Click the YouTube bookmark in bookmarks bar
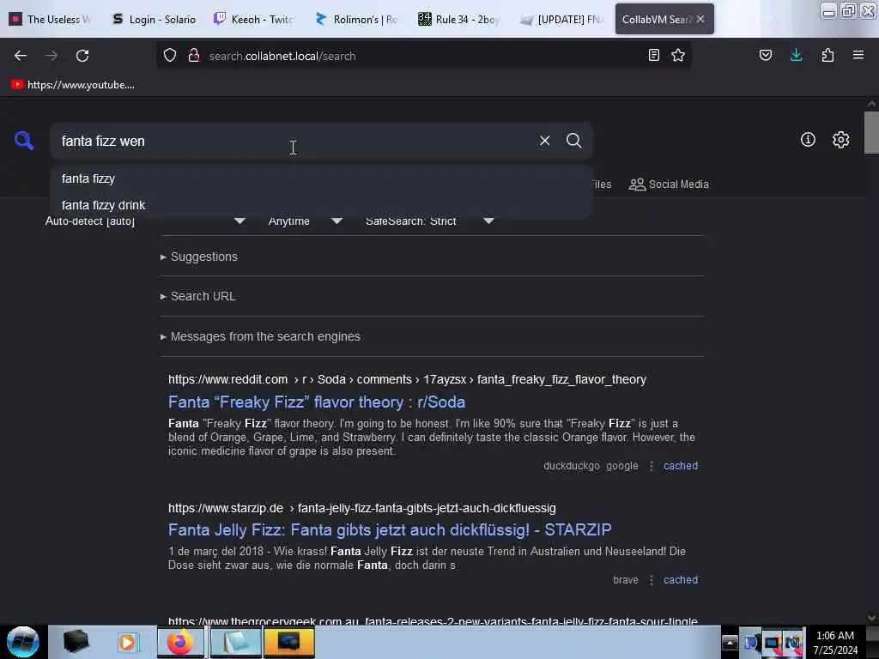This screenshot has height=659, width=879. 73,85
